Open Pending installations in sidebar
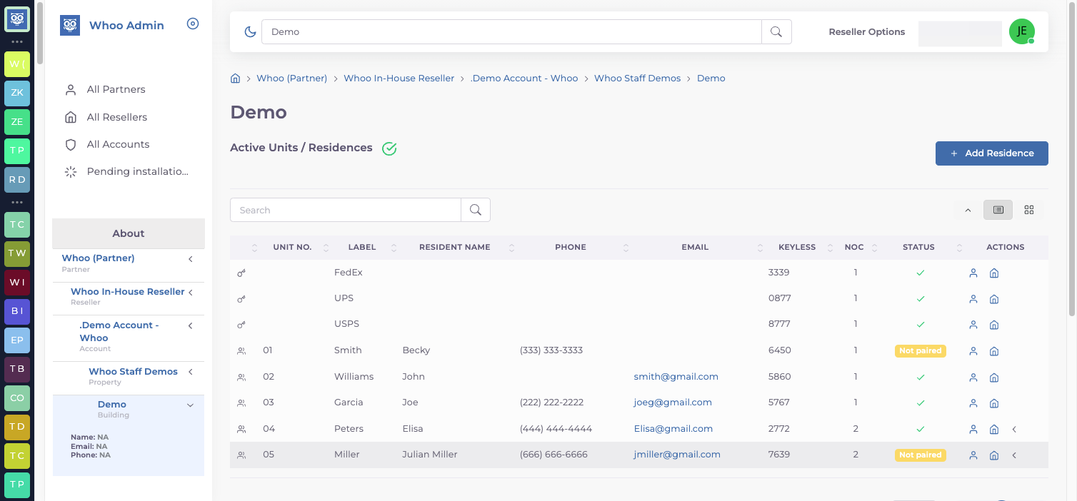1077x501 pixels. coord(137,171)
